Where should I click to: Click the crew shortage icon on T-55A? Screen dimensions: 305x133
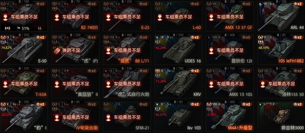[5, 84]
